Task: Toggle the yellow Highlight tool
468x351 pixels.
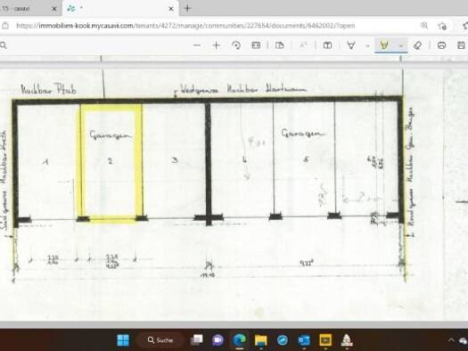Action: click(x=384, y=45)
